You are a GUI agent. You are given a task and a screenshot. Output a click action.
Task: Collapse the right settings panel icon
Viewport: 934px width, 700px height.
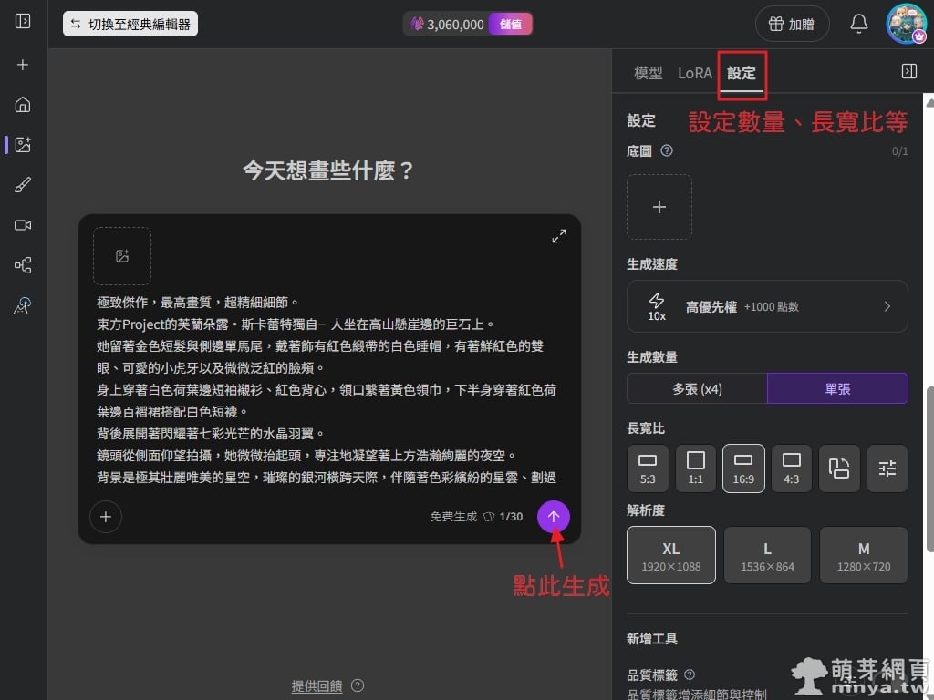[909, 71]
